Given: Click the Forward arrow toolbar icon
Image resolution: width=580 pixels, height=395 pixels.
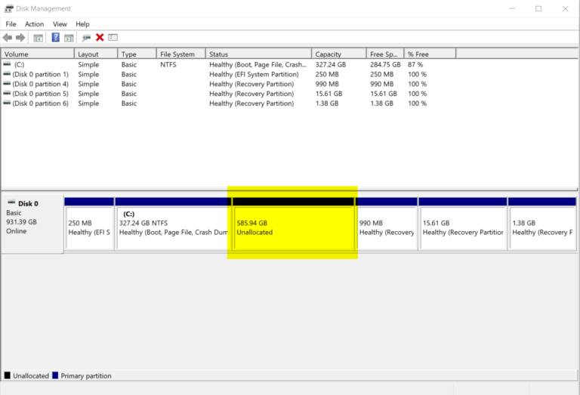Looking at the screenshot, I should click(x=20, y=38).
